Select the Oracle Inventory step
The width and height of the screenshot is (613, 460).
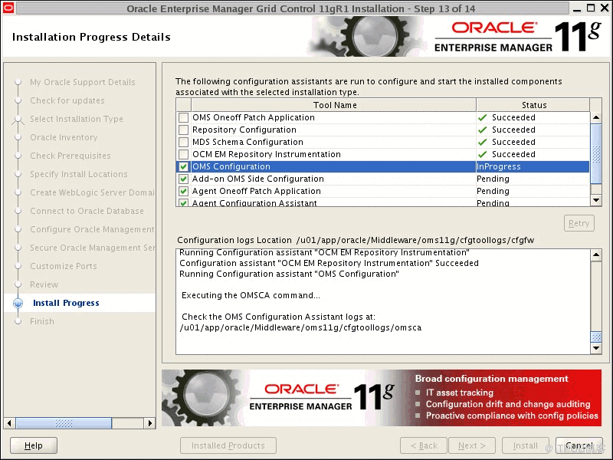point(64,138)
